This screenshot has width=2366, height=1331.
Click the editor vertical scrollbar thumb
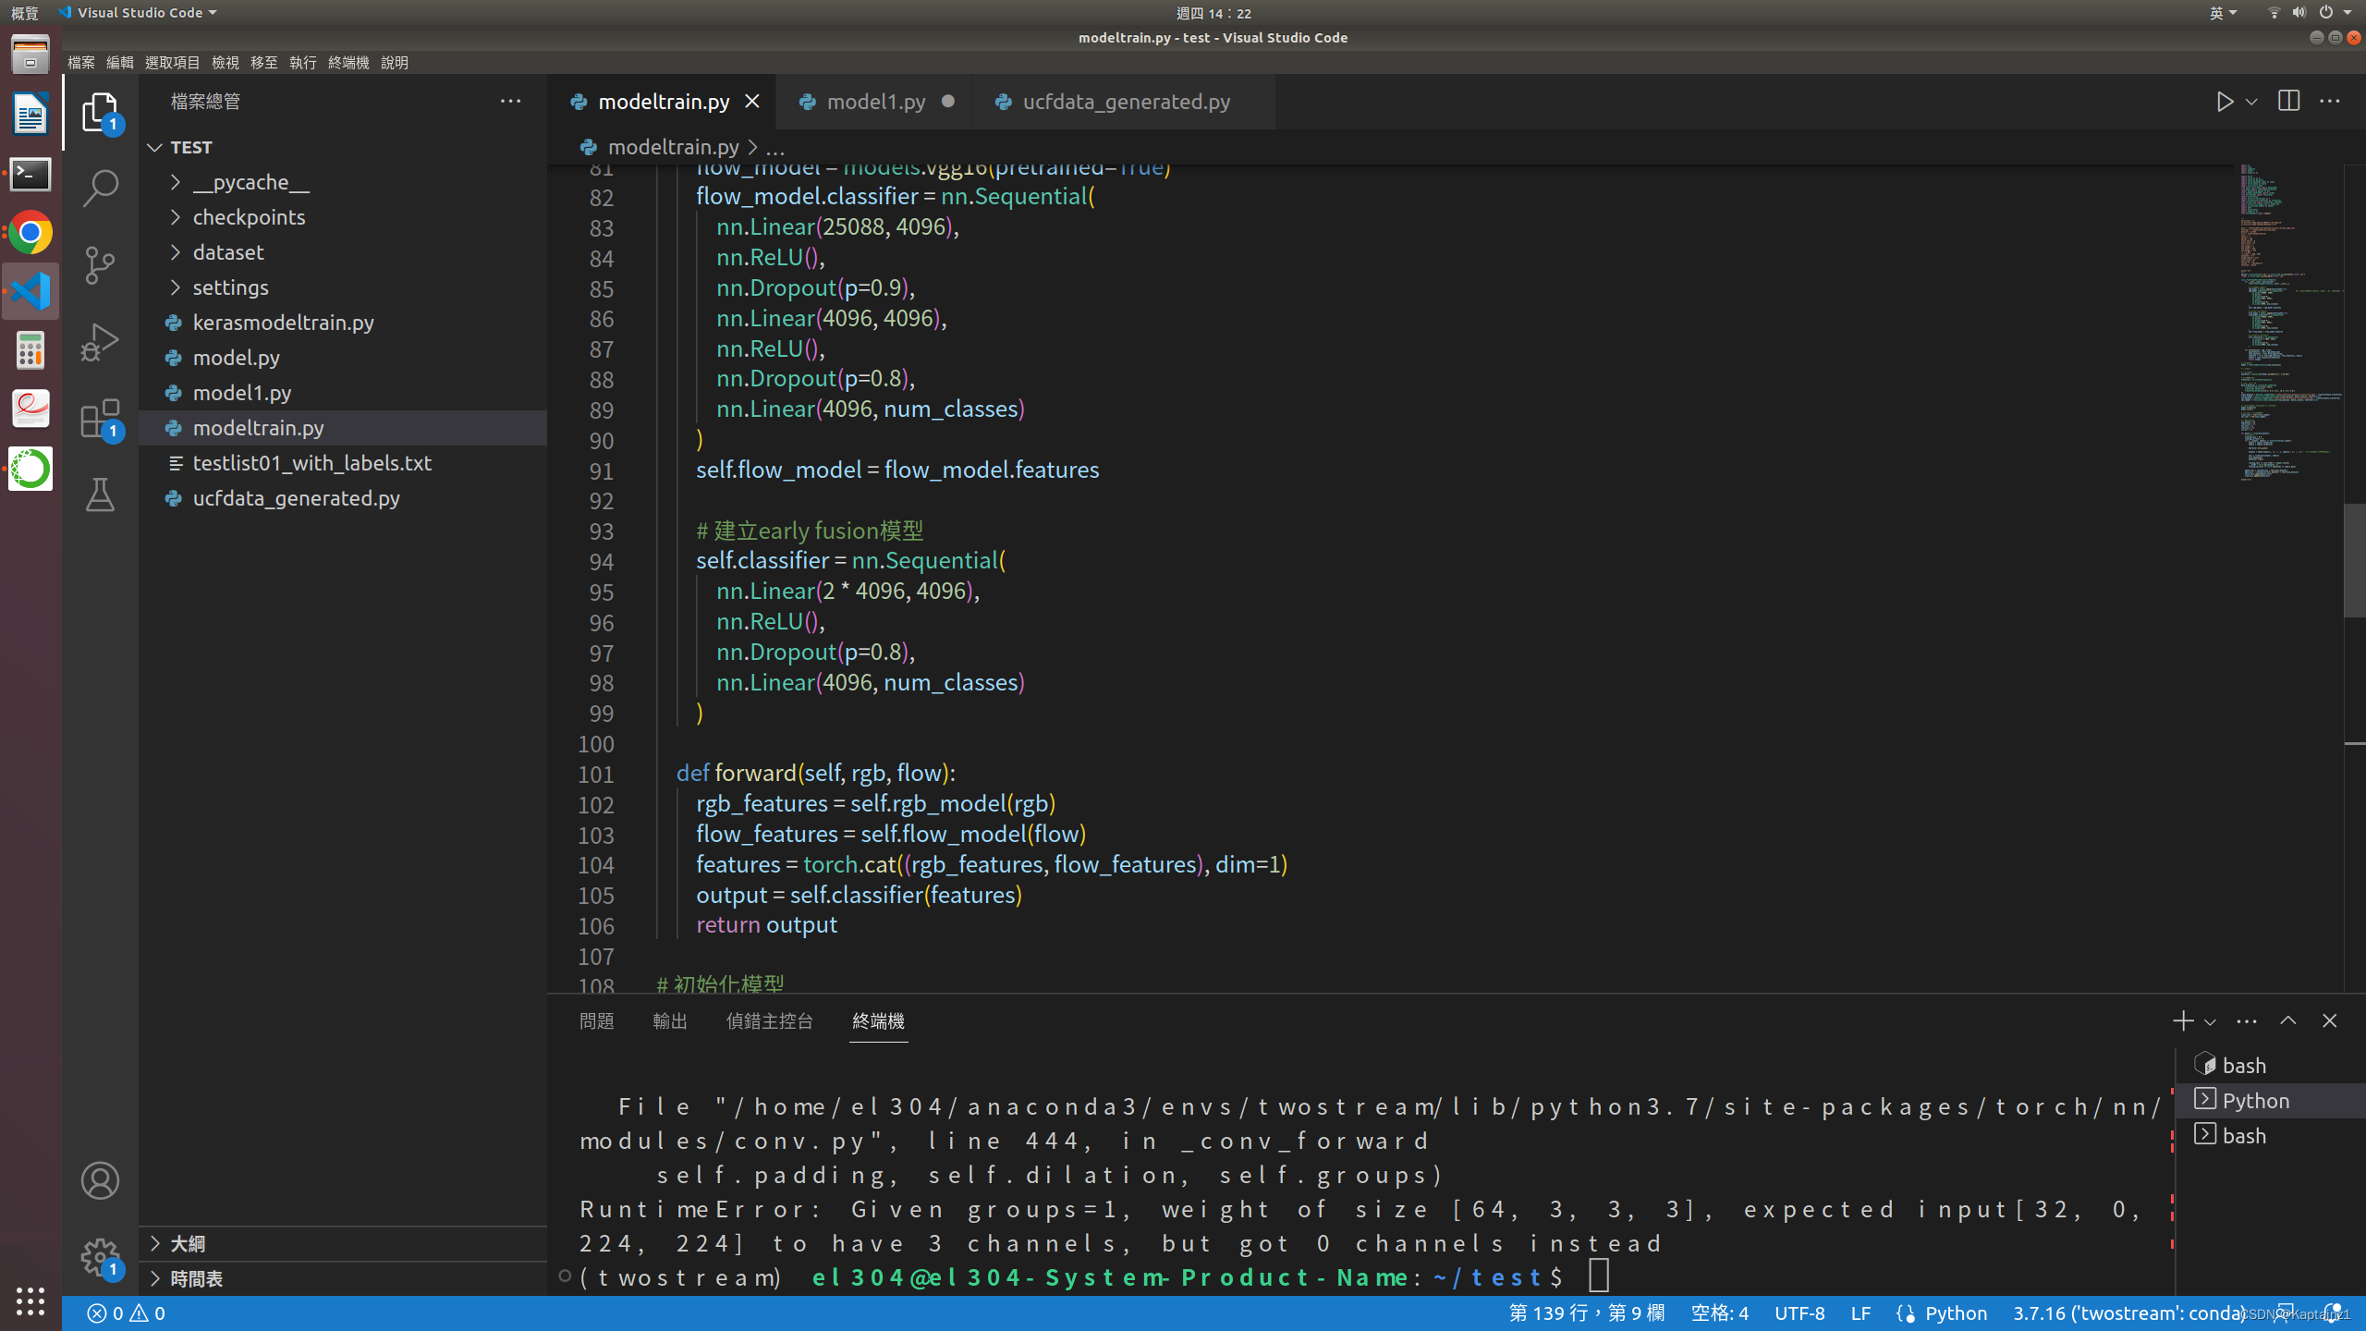(x=2354, y=561)
